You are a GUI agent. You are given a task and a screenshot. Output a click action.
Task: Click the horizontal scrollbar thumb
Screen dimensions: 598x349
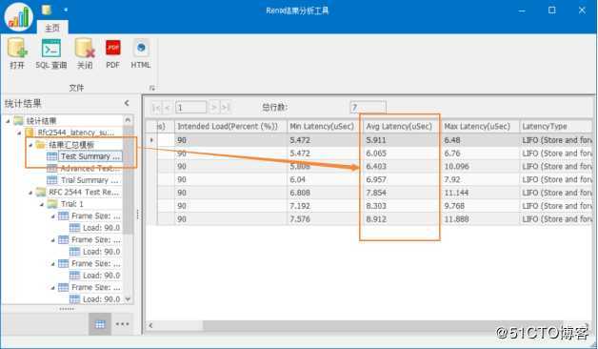tap(383, 325)
